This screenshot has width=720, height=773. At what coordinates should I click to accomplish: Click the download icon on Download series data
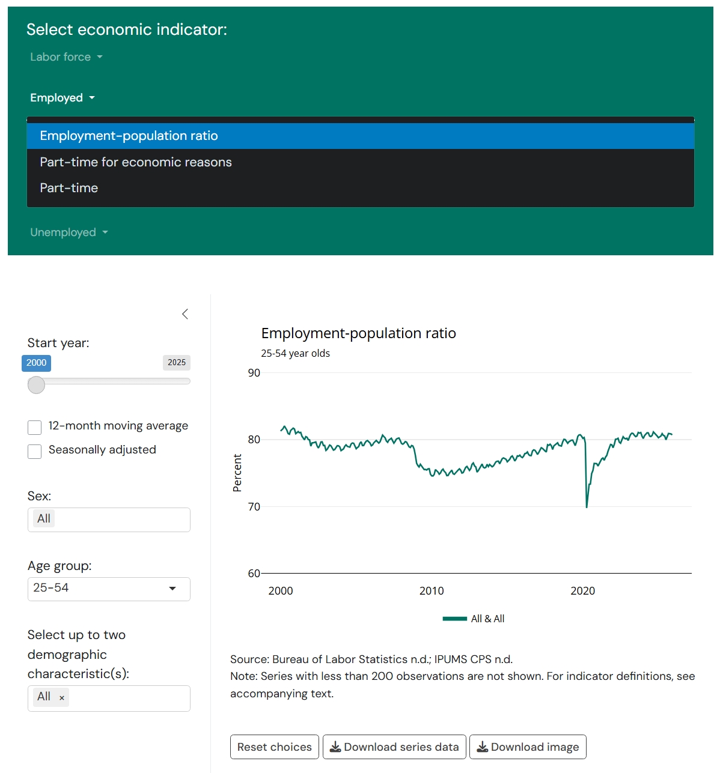click(x=335, y=747)
